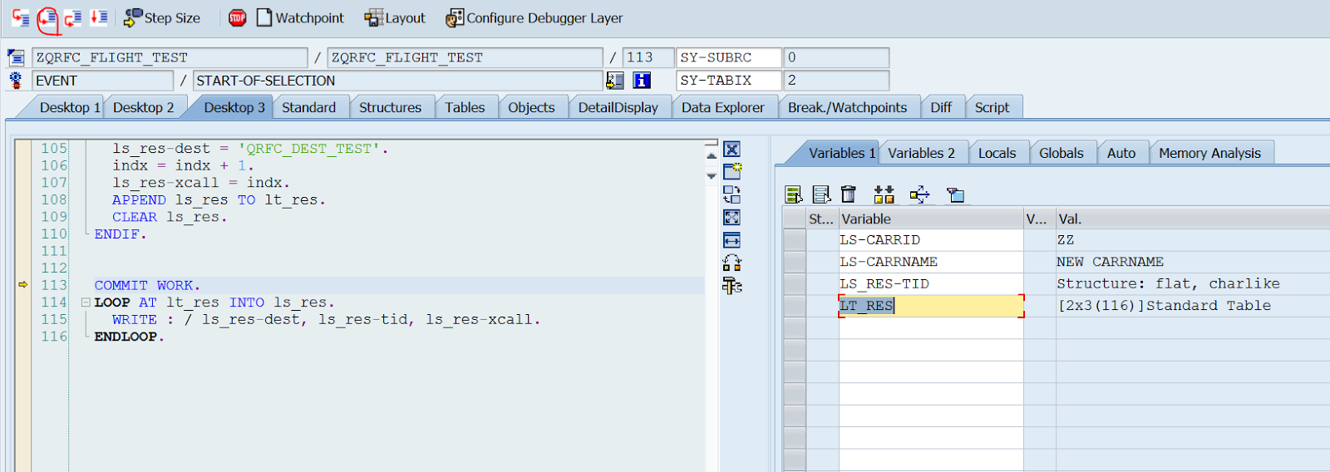Image resolution: width=1330 pixels, height=472 pixels.
Task: Click the SY-TABIX value field
Action: [x=835, y=81]
